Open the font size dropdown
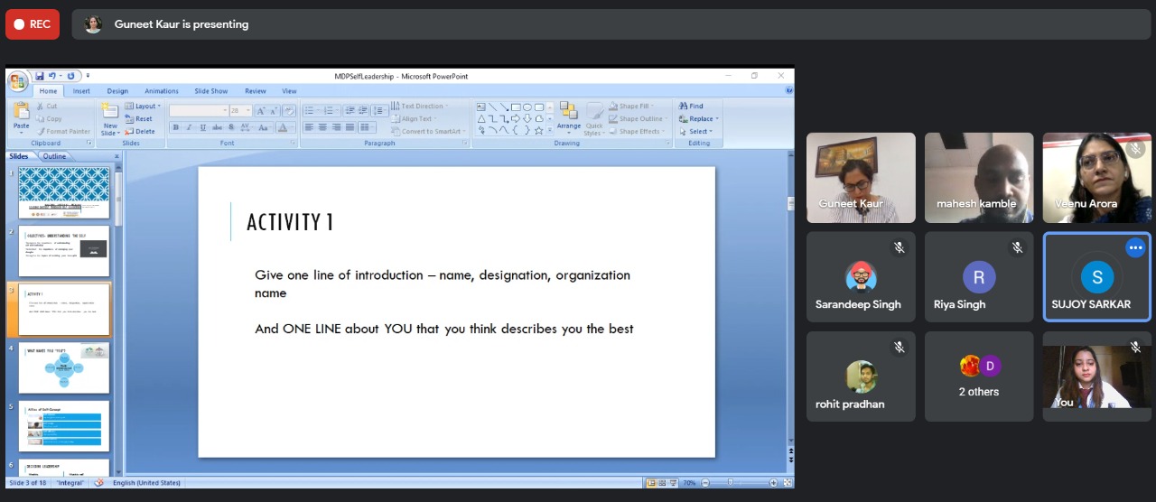The image size is (1156, 502). [x=249, y=110]
